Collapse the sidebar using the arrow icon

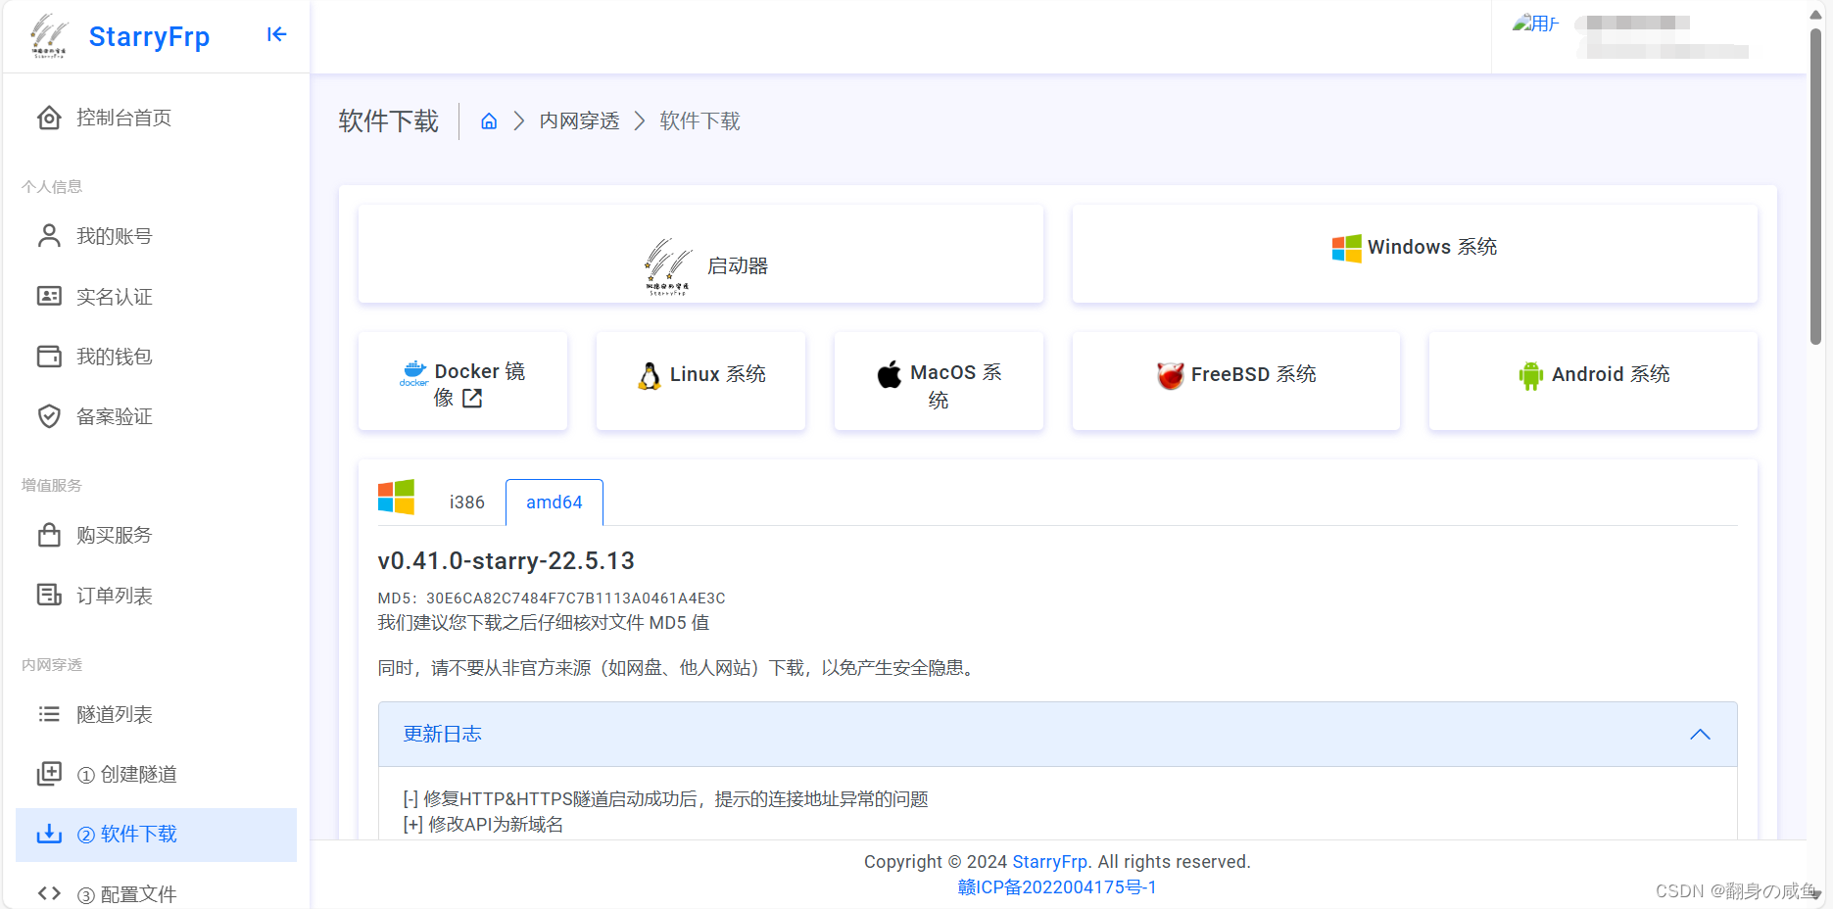pyautogui.click(x=276, y=35)
